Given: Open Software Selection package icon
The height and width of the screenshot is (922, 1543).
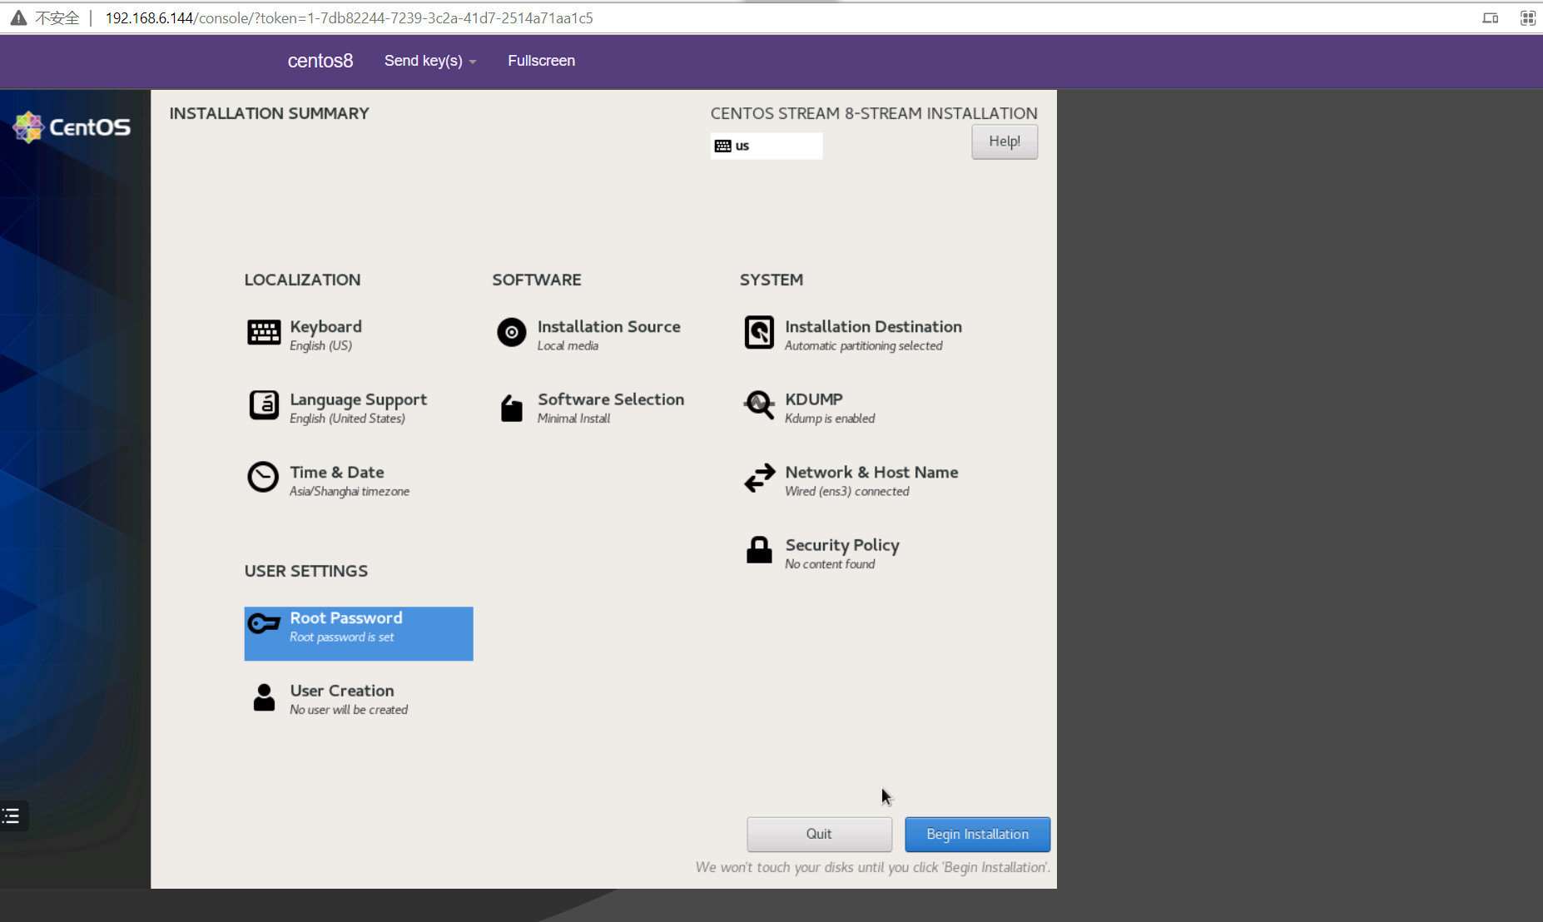Looking at the screenshot, I should click(x=512, y=408).
